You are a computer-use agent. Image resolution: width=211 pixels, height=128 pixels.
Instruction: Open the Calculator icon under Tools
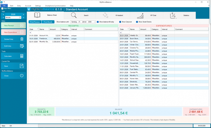22,56
